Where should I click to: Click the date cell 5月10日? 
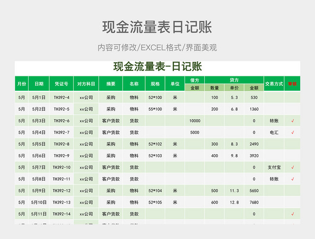click(x=39, y=203)
